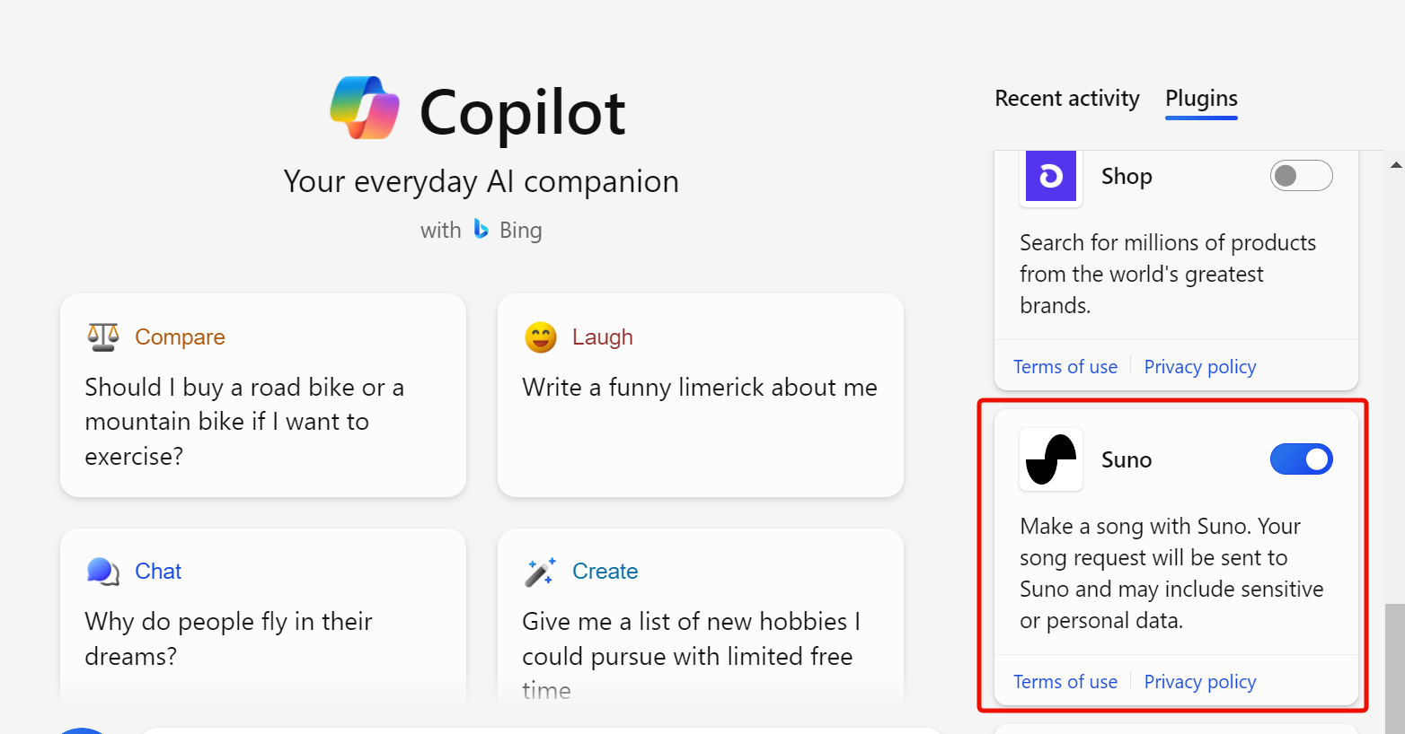Image resolution: width=1405 pixels, height=734 pixels.
Task: Click the scrollbar up arrow
Action: click(1394, 163)
